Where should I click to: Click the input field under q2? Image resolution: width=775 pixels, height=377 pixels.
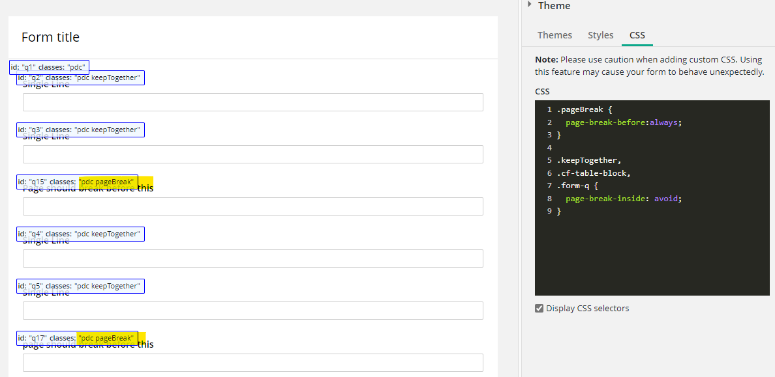[x=253, y=102]
